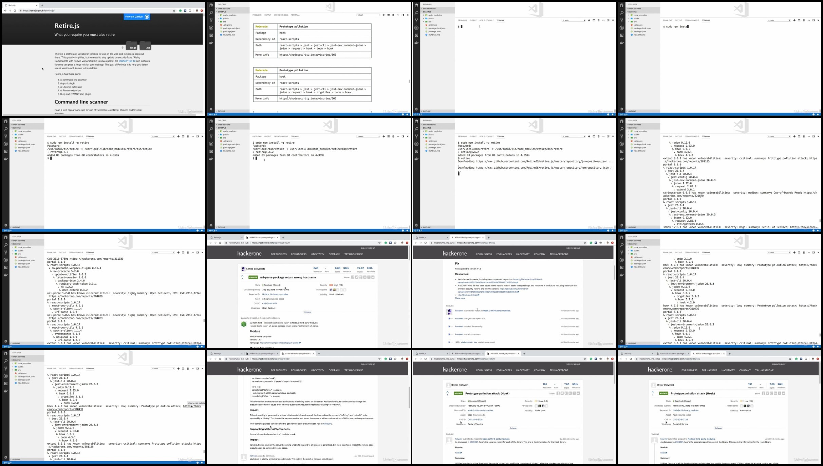
Task: Click smiley feedback icon in npm audit table frame
Action: tap(403, 114)
